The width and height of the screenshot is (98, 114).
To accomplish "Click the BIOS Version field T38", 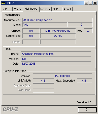I will coord(56,59).
